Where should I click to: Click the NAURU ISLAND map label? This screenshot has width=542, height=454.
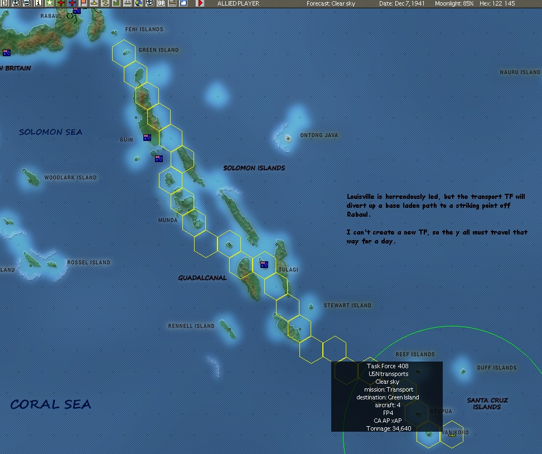click(x=520, y=72)
